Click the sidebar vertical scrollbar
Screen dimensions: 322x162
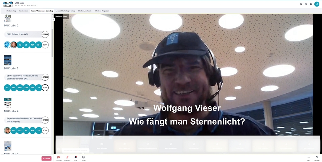click(52, 41)
